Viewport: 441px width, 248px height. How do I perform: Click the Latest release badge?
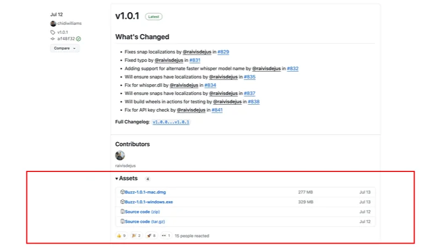click(154, 17)
